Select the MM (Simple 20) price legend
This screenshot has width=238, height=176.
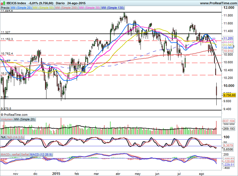(21, 8)
